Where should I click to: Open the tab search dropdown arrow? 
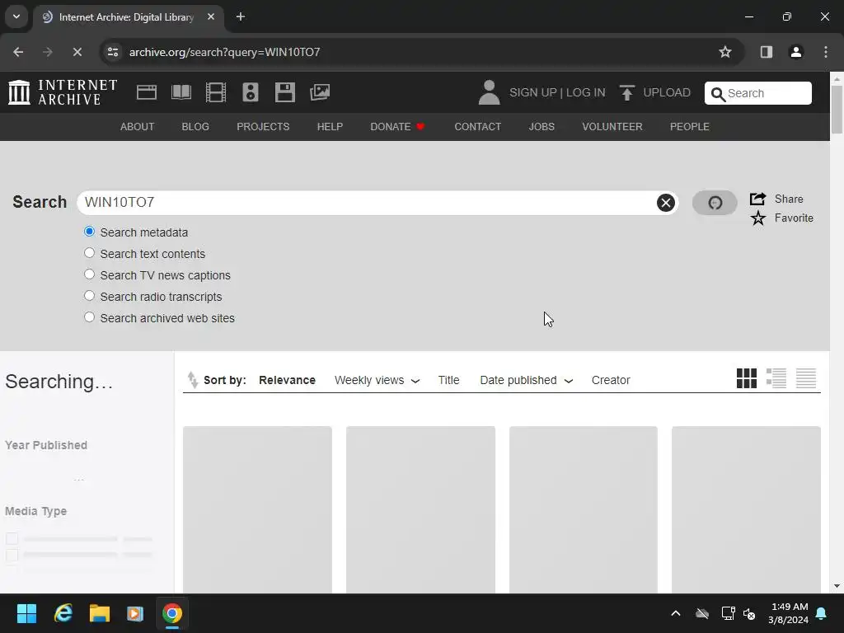point(16,16)
